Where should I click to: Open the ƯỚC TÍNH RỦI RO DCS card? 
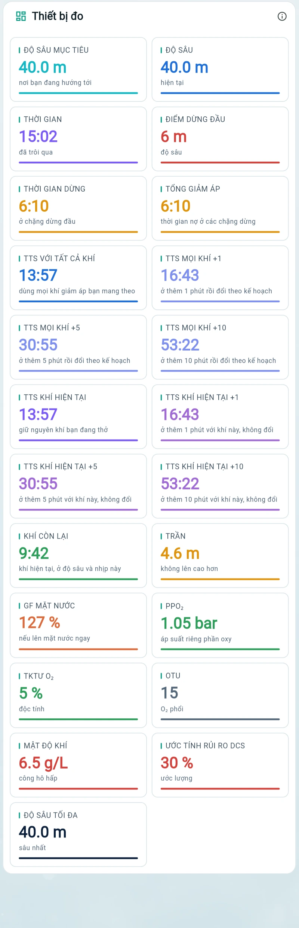[x=220, y=765]
